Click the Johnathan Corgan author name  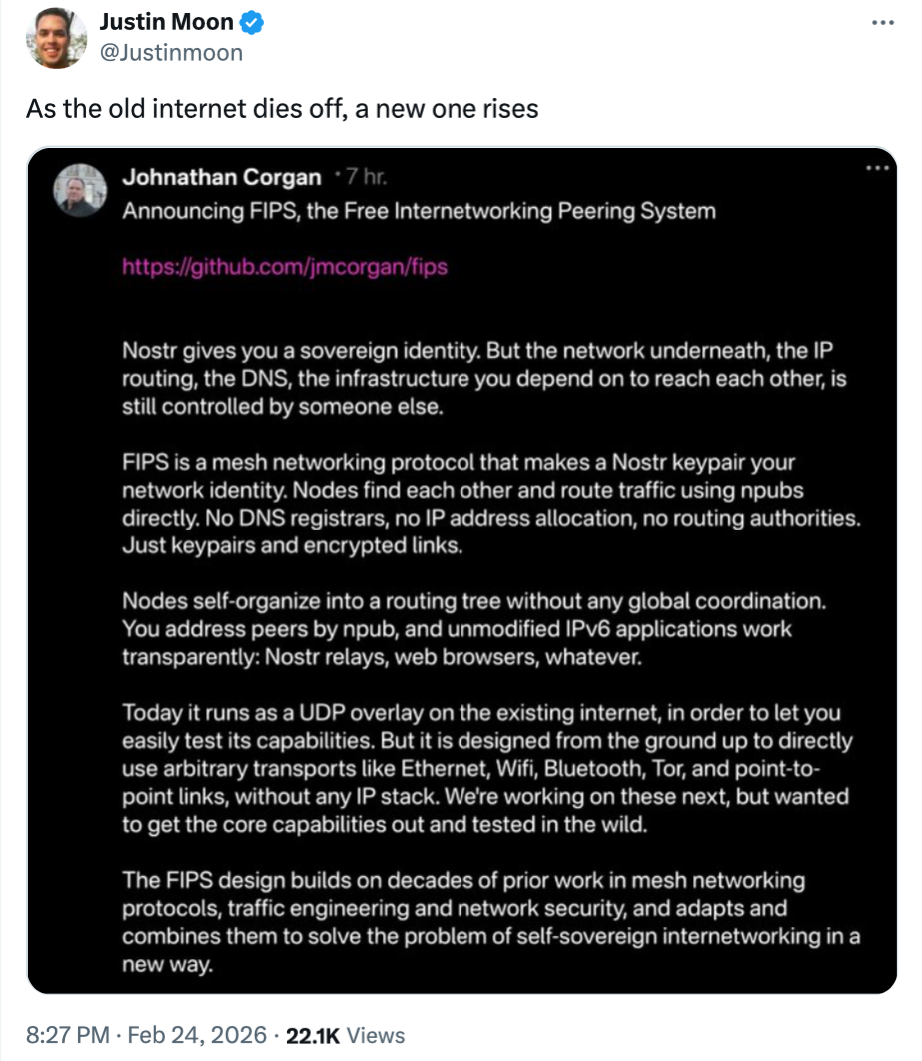pos(222,178)
